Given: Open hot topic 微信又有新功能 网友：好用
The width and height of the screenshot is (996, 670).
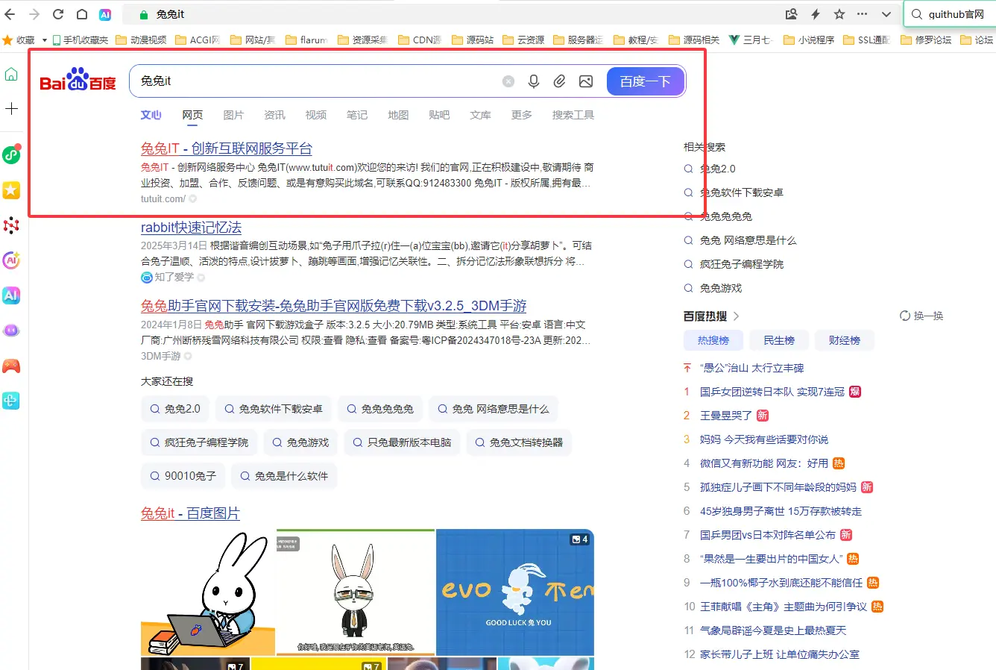Looking at the screenshot, I should (764, 463).
